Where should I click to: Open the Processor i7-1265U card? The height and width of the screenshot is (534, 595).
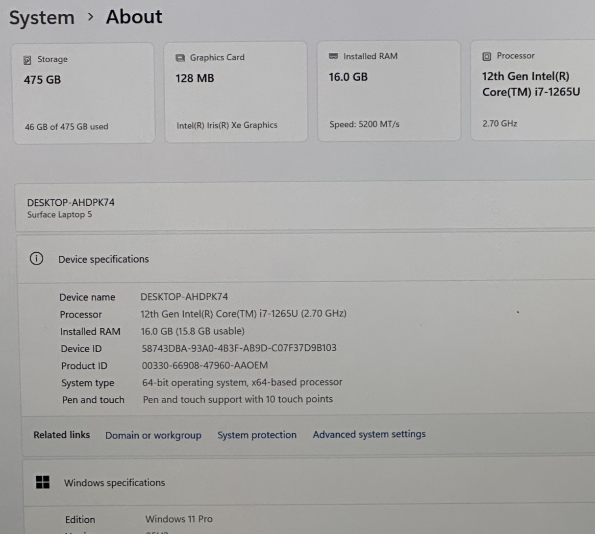(533, 90)
